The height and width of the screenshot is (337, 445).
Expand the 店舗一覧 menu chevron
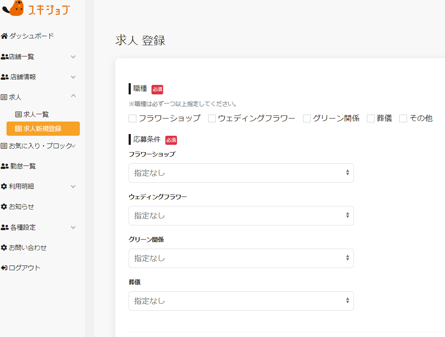73,57
